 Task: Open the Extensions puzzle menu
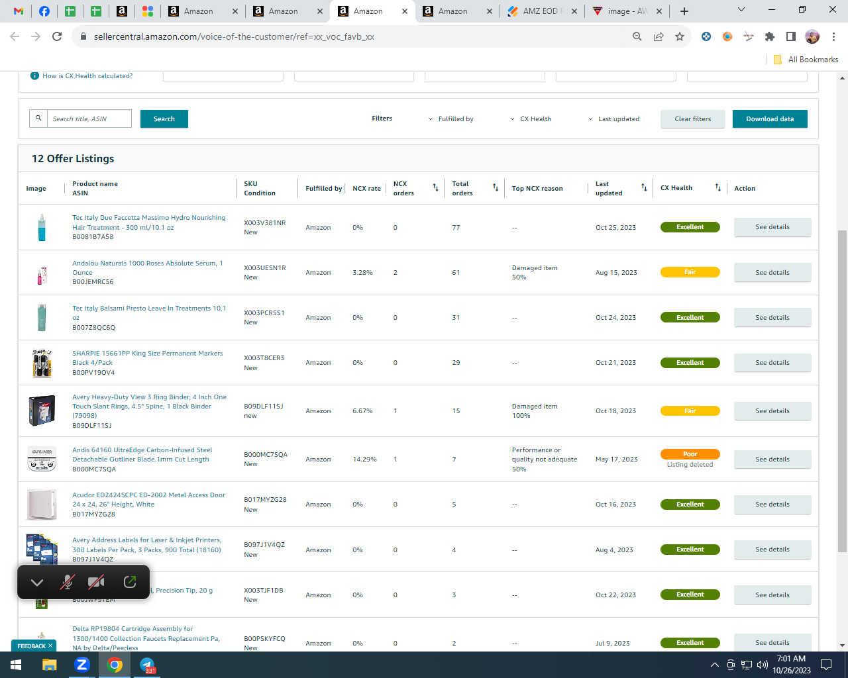coord(770,36)
